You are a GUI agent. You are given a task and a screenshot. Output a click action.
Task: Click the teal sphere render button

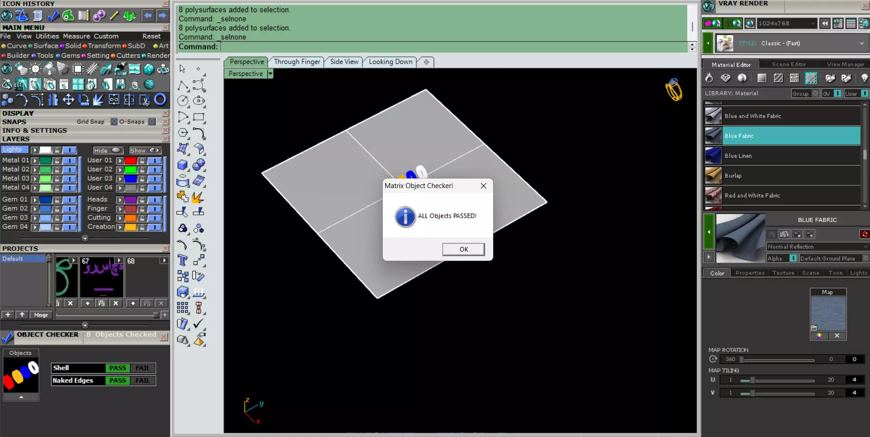coord(750,24)
